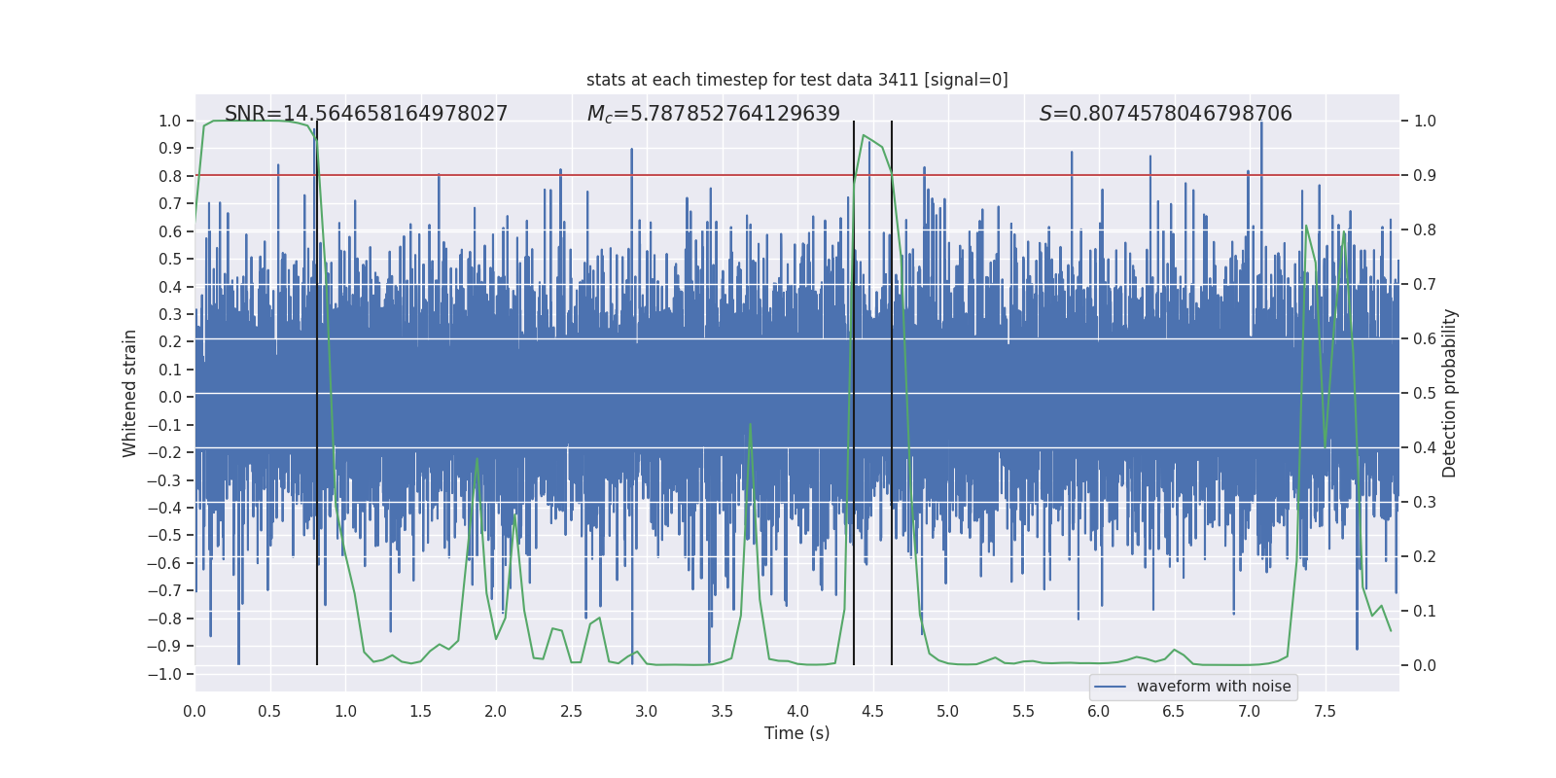Click the 'Detection probability' axis label
The image size is (1556, 778).
pos(1450,393)
